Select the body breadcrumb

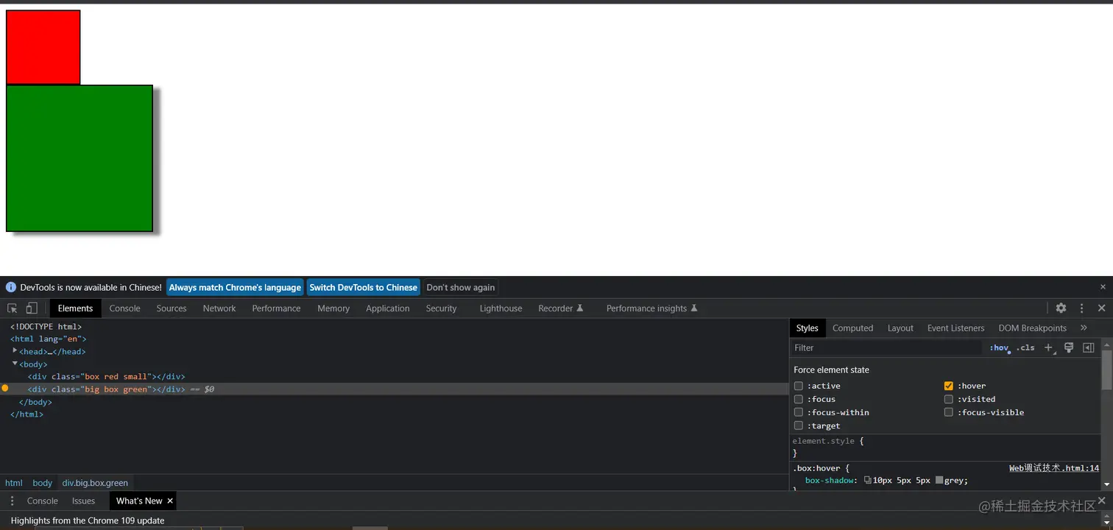tap(42, 483)
